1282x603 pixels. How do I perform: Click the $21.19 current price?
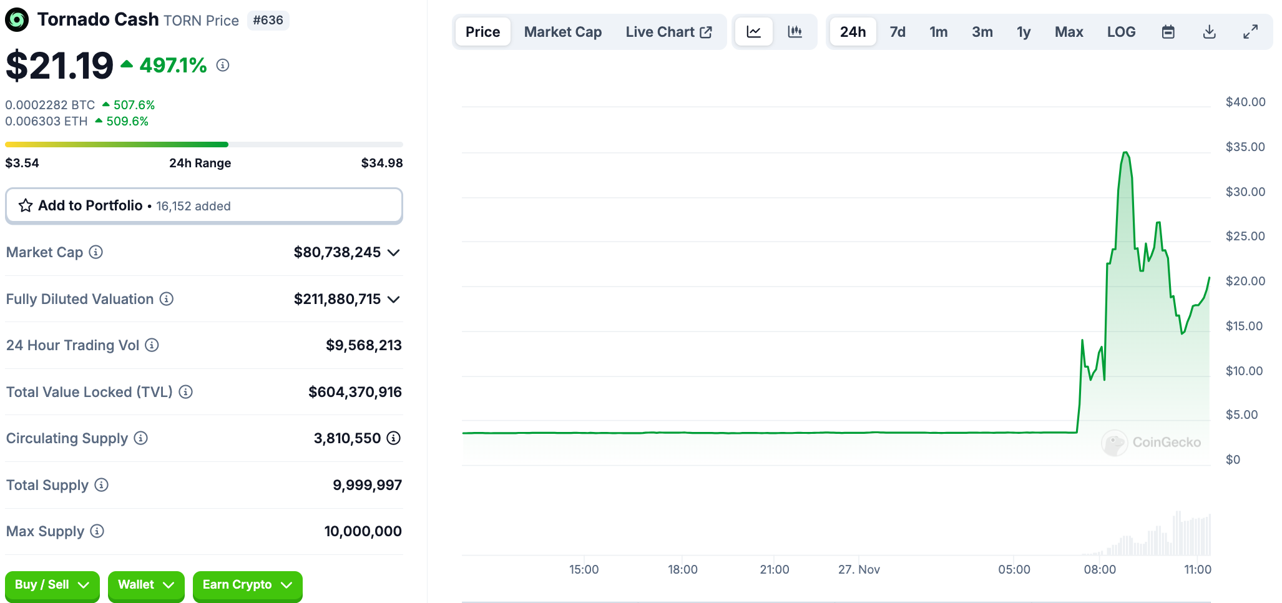(x=59, y=66)
